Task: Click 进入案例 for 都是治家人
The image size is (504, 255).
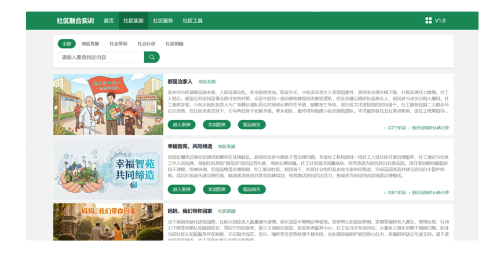Action: pos(181,125)
